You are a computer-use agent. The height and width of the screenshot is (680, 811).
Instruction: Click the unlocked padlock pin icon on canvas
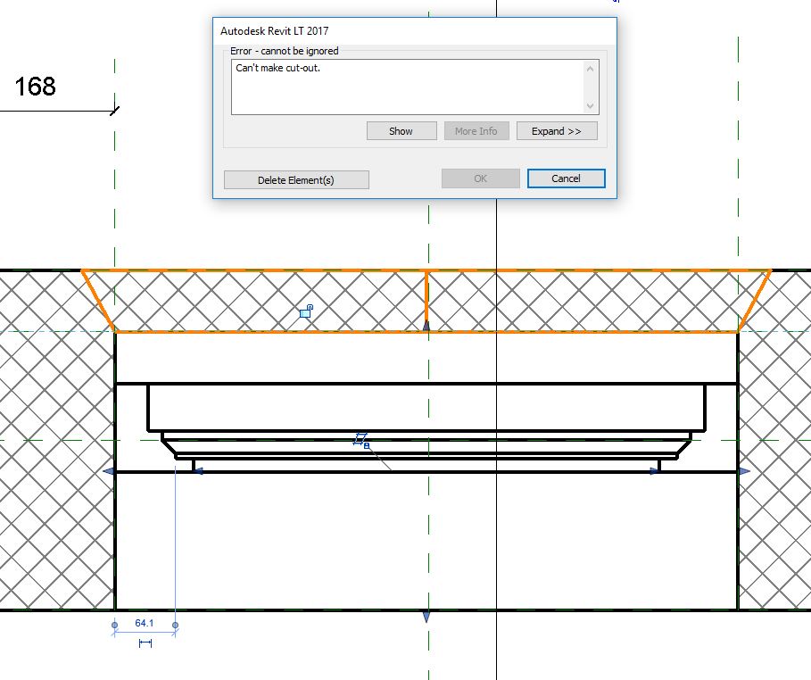[x=307, y=310]
